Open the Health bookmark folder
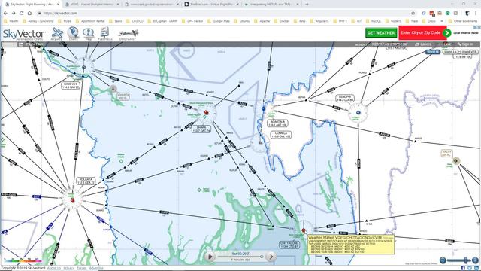 click(x=11, y=21)
